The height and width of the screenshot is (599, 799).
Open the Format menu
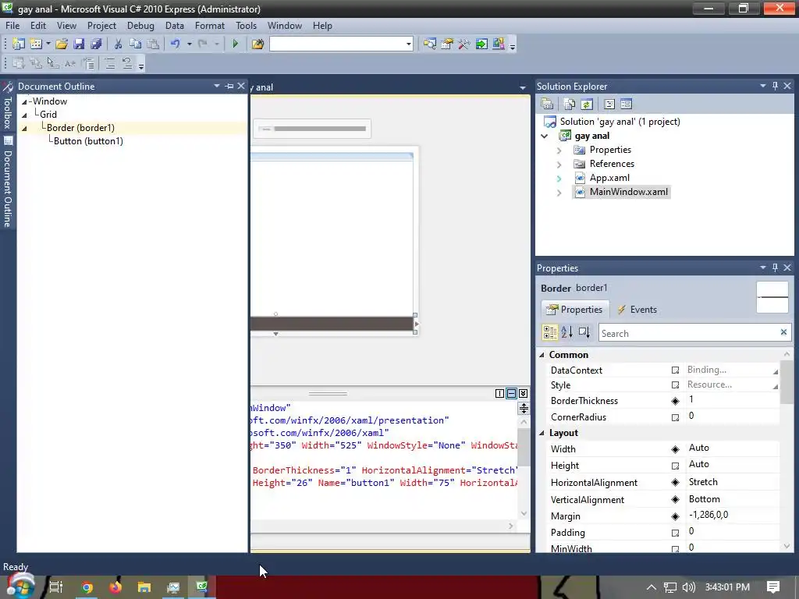pyautogui.click(x=209, y=26)
